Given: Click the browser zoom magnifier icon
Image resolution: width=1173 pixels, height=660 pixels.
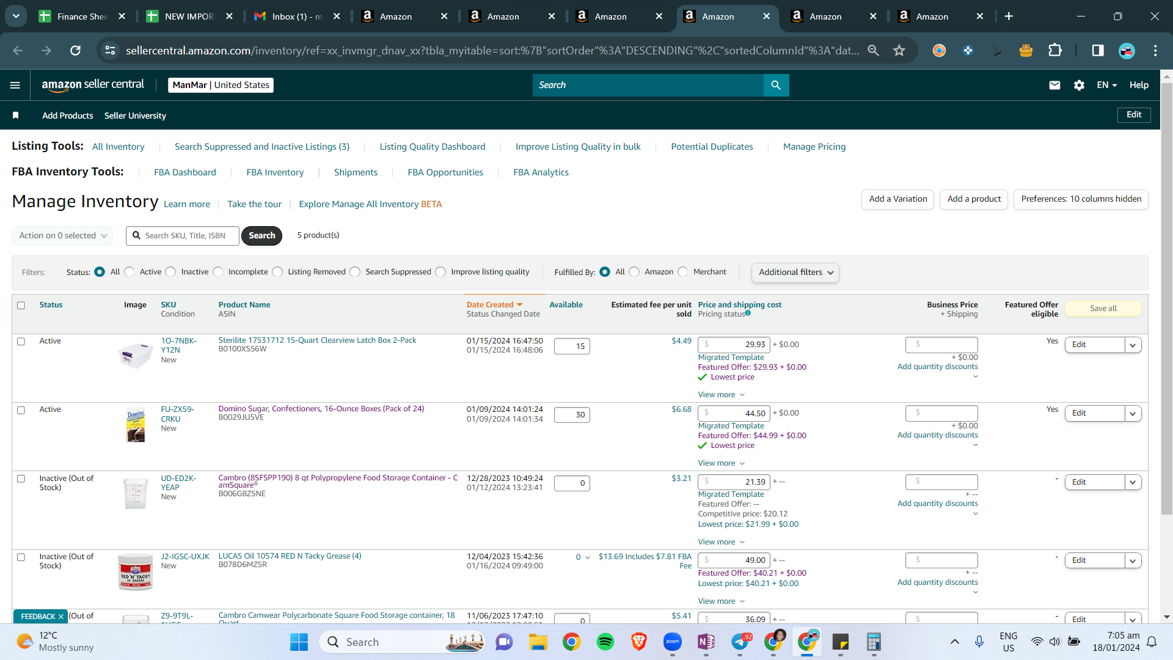Looking at the screenshot, I should (x=874, y=50).
